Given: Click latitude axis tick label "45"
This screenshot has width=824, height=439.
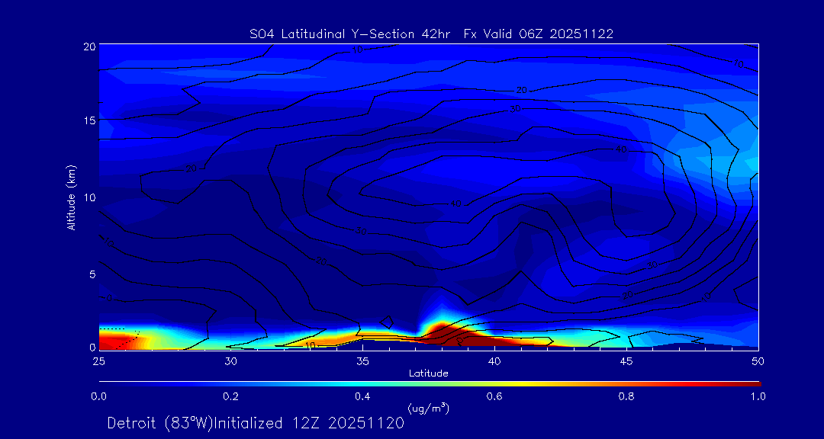Looking at the screenshot, I should click(x=626, y=361).
